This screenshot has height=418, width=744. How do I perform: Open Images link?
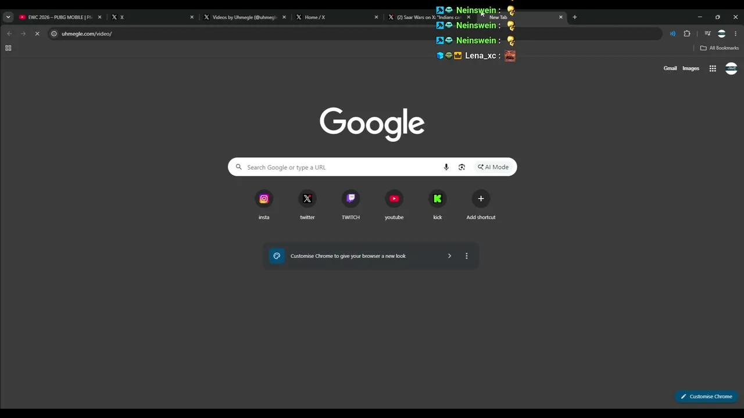691,69
